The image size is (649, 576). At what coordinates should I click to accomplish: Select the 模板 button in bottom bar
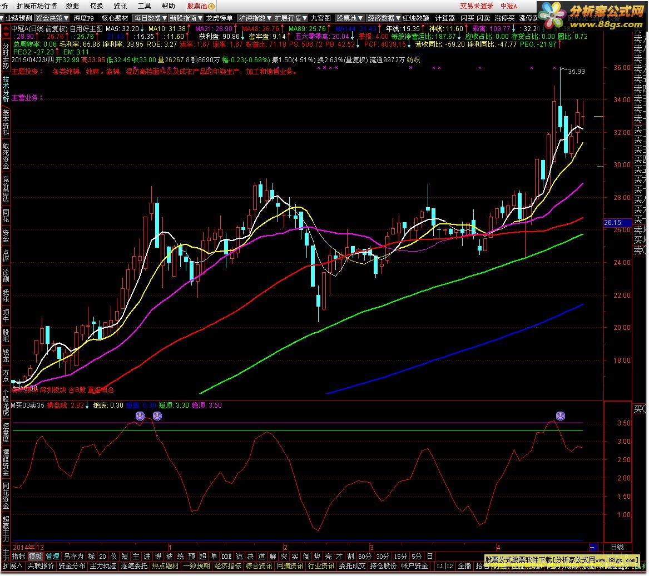(x=35, y=557)
